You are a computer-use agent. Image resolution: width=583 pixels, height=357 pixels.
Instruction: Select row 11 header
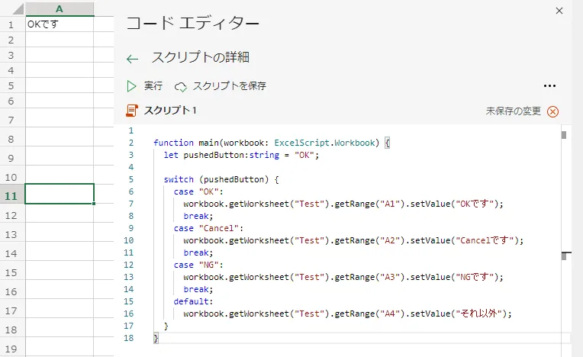pyautogui.click(x=11, y=195)
